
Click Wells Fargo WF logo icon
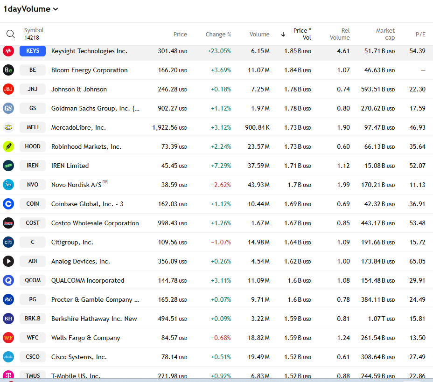point(8,338)
